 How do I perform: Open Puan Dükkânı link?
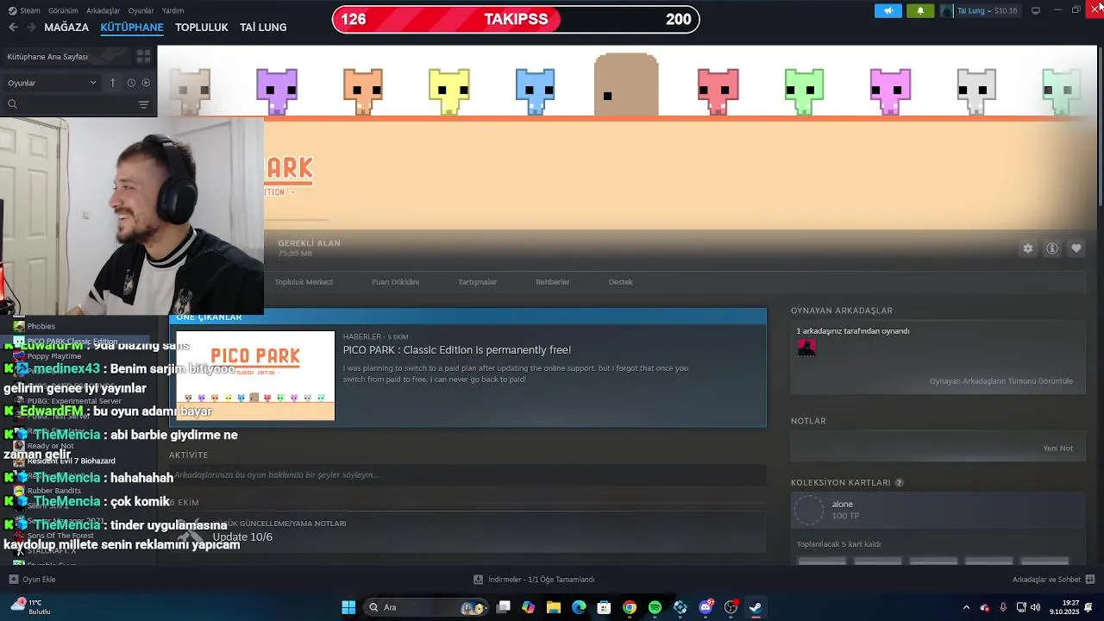tap(395, 282)
